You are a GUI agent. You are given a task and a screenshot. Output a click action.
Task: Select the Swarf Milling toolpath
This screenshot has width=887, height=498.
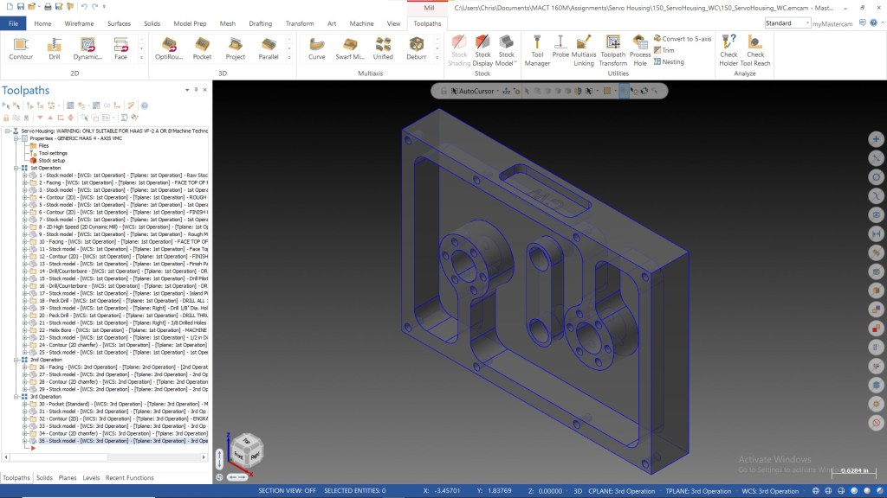point(350,48)
